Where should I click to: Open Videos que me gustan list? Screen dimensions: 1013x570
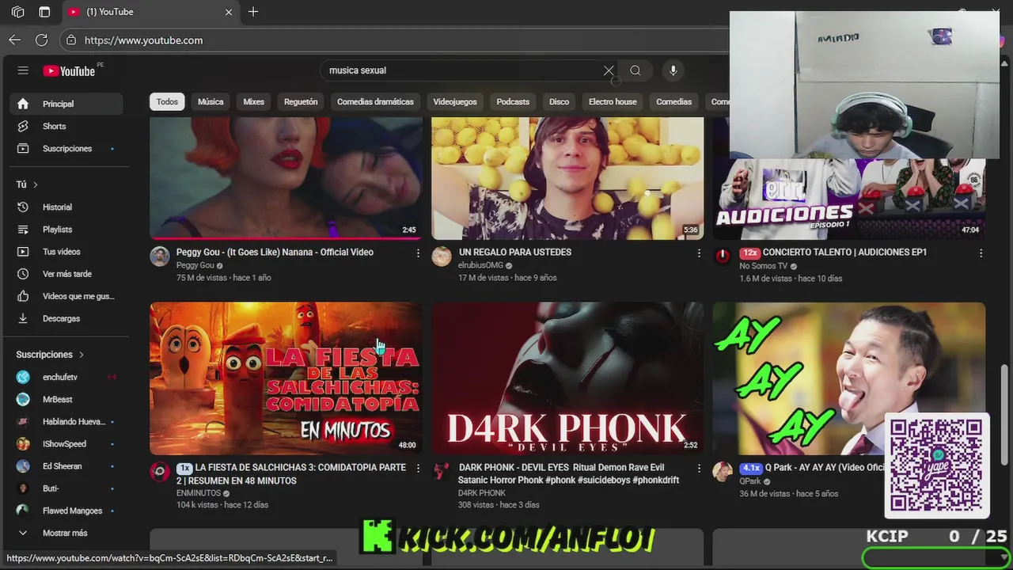[66, 296]
